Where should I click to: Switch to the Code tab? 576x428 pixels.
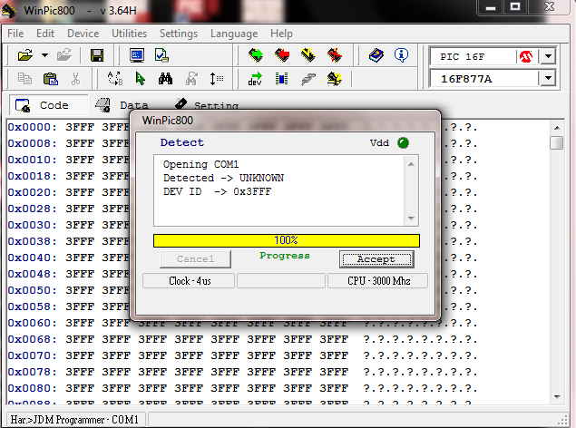[x=48, y=105]
